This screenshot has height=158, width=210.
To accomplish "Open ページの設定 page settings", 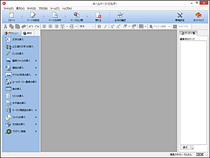I will click(x=33, y=17).
